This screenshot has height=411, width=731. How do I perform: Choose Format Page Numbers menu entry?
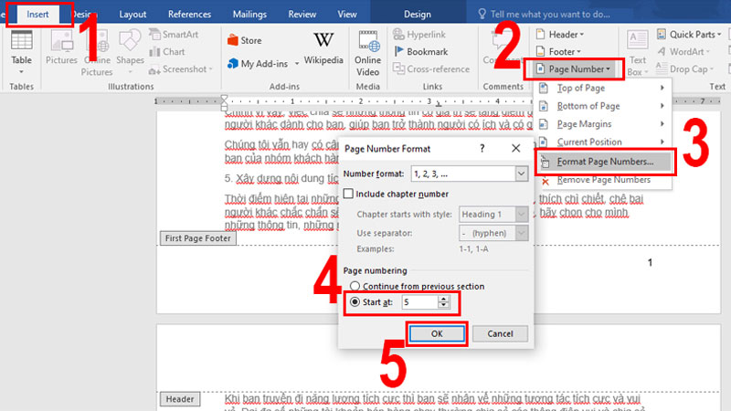[x=604, y=162]
